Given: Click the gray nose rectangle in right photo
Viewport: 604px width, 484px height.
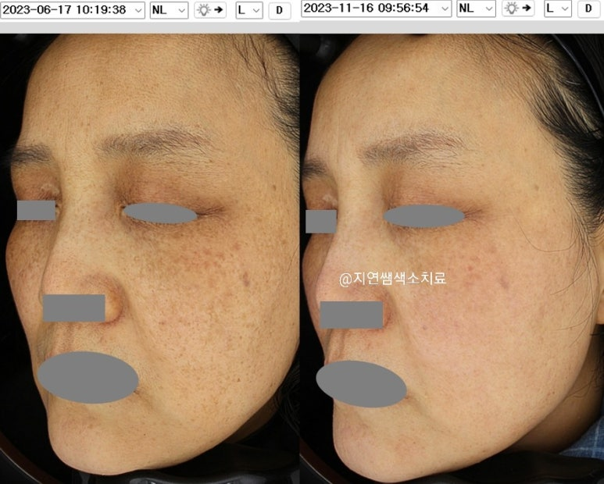Looking at the screenshot, I should point(352,315).
